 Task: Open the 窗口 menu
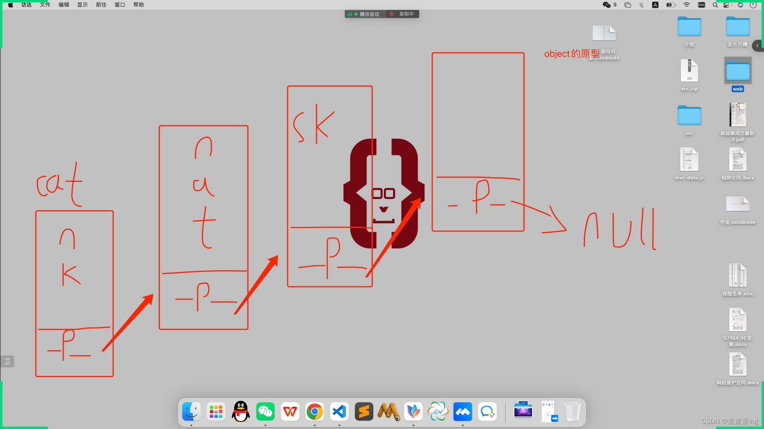click(120, 5)
